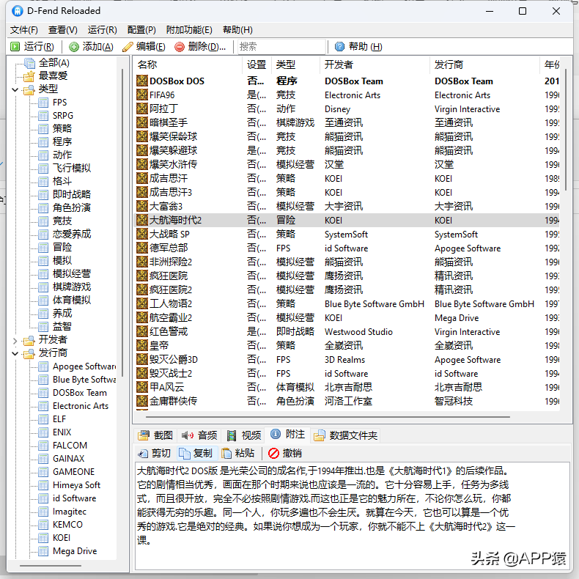Click the icon beside DOSBox DOS entry
Screen dimensions: 579x579
tap(142, 81)
